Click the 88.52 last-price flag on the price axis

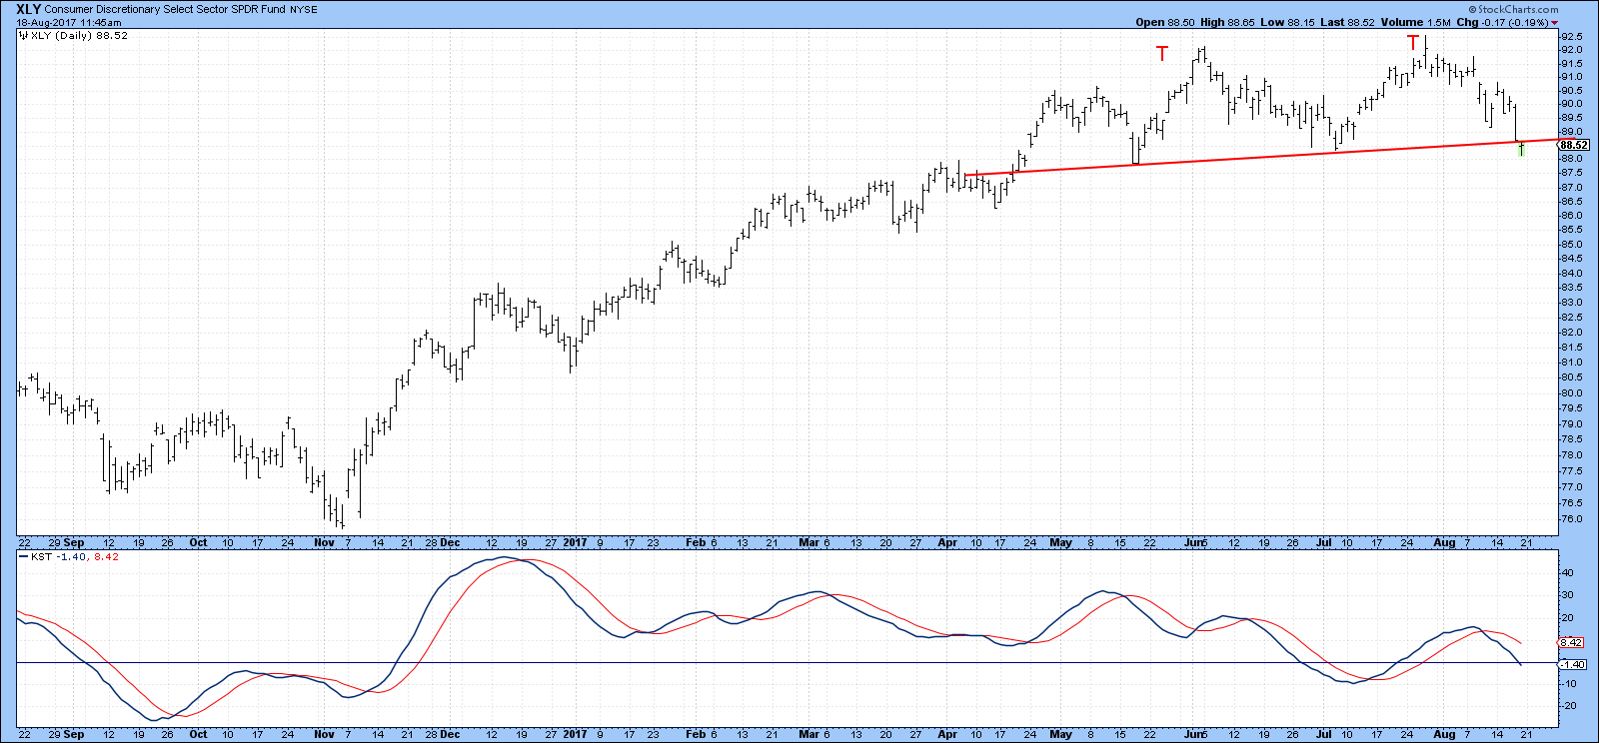point(1574,145)
